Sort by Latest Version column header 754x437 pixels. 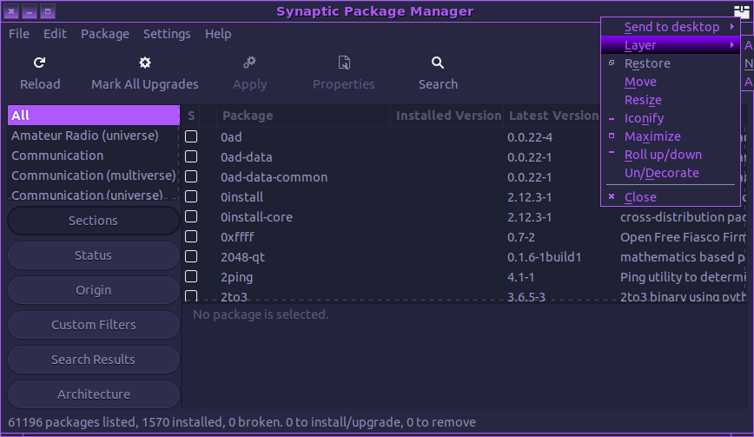pos(553,116)
